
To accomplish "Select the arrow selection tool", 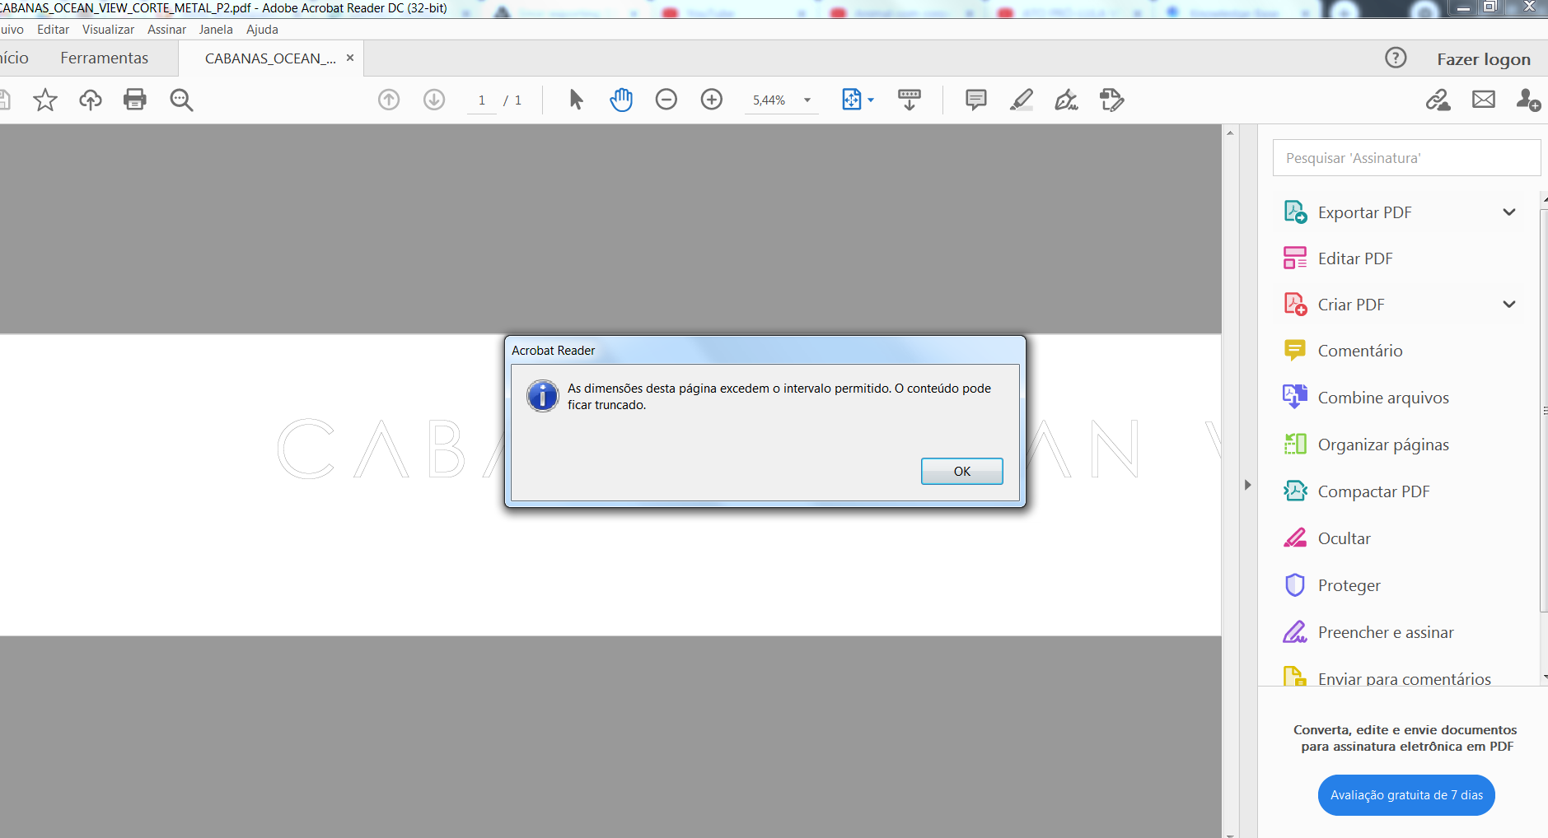I will point(576,100).
